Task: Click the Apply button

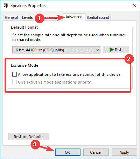Action: (124, 152)
